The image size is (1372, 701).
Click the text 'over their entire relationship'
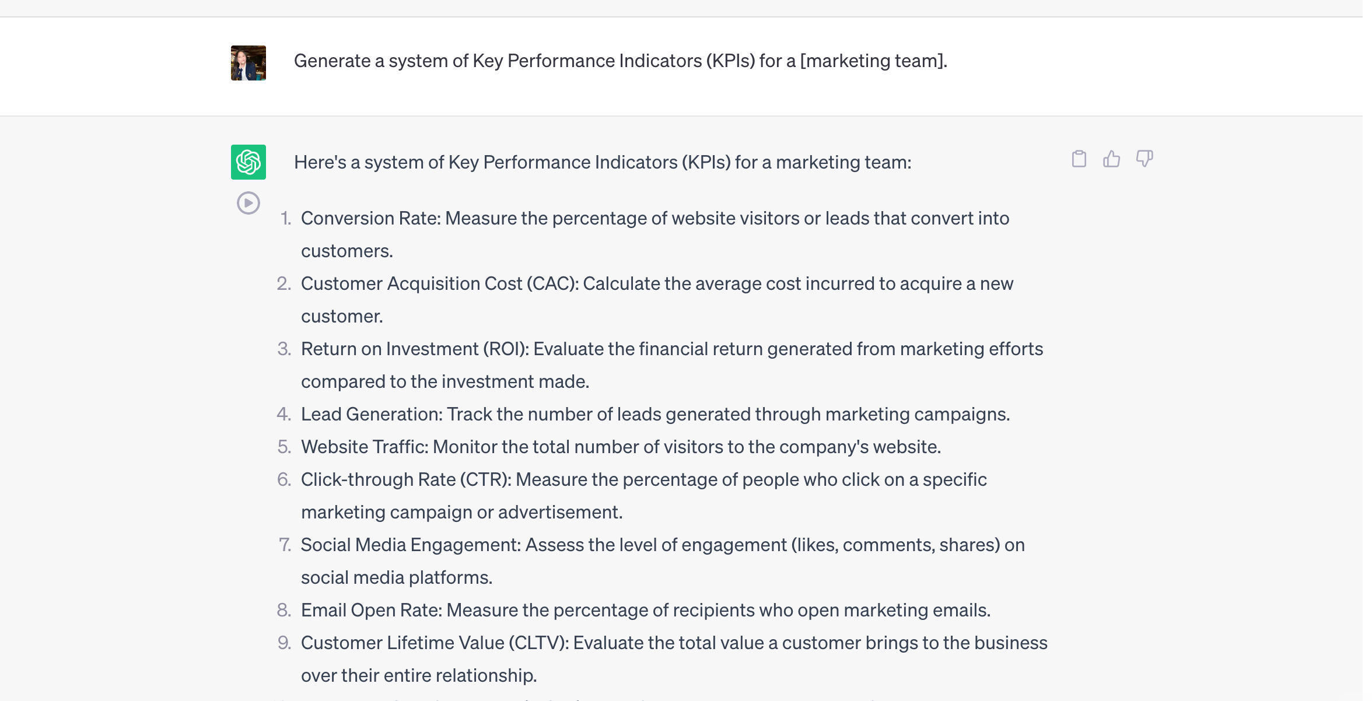tap(417, 675)
